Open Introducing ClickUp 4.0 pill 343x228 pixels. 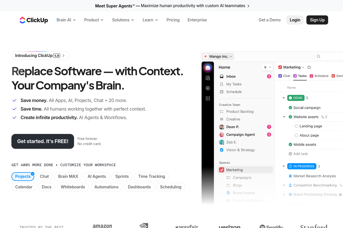click(40, 56)
